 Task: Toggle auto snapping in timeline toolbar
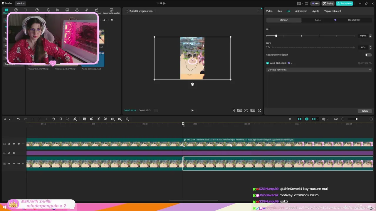click(x=307, y=119)
